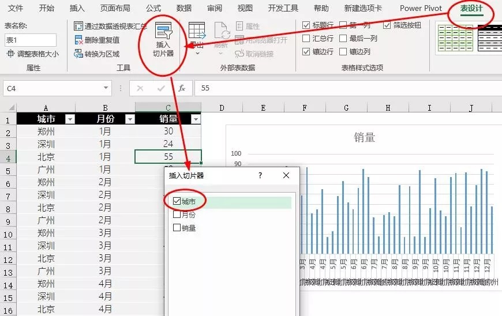Screen dimensions: 502x316
Task: Uncheck 城市 in slicer dialog
Action: click(177, 201)
